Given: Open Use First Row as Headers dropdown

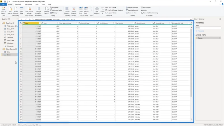Looking at the screenshot, I should (115, 10).
